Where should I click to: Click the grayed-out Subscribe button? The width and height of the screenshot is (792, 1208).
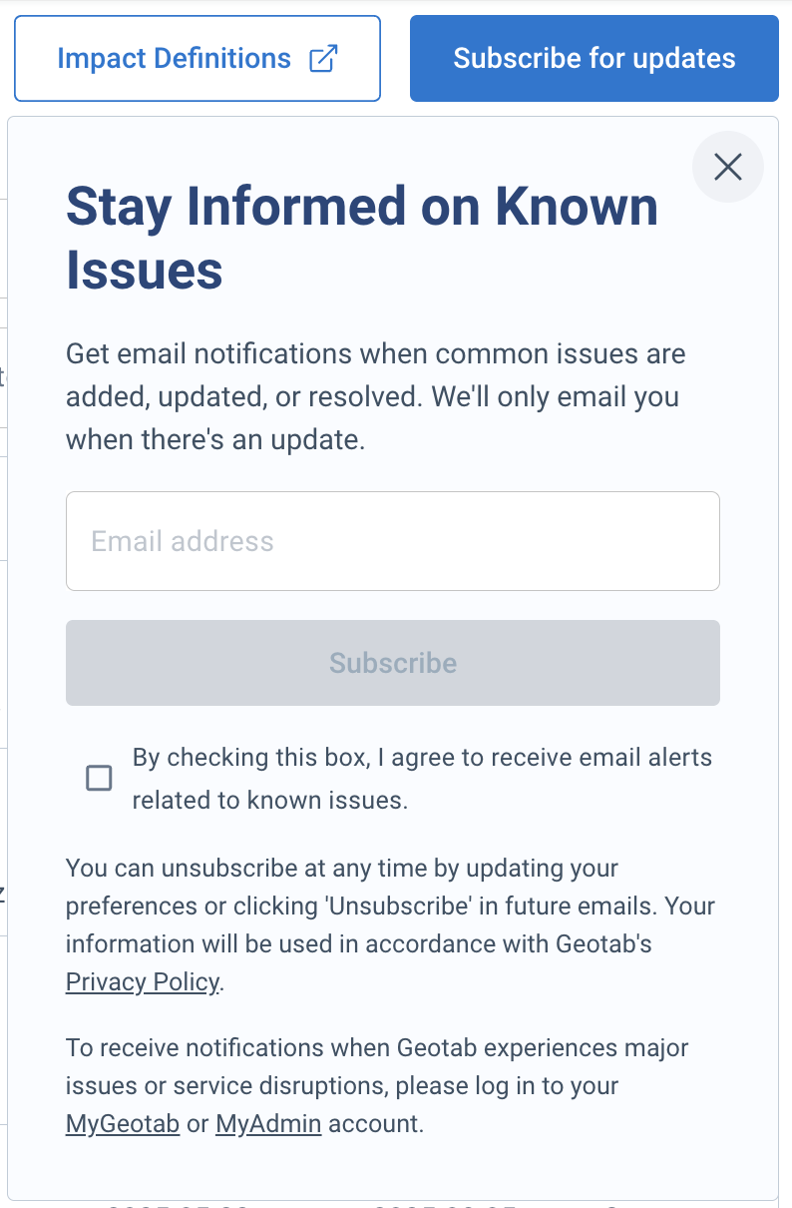[x=392, y=662]
